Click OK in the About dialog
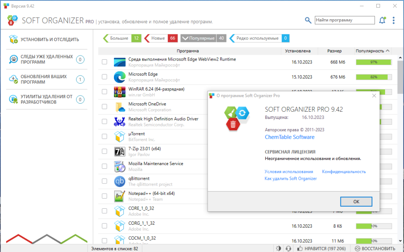The image size is (404, 252). click(x=356, y=202)
